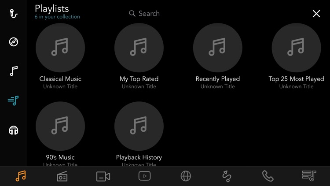Open the video camera tab
Screen dimensions: 330x186
point(103,176)
